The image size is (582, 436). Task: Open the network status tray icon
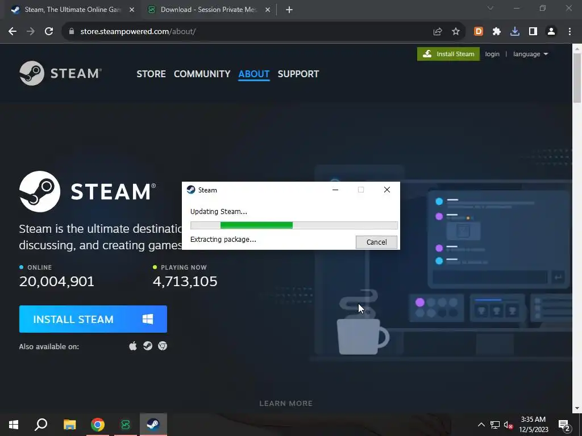(495, 425)
